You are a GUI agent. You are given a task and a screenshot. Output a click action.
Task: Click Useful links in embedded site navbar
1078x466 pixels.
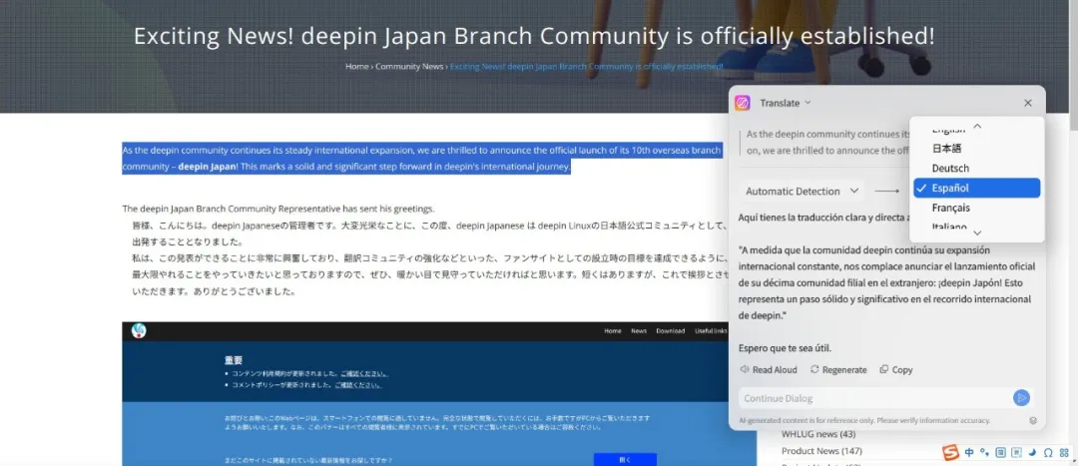click(x=711, y=330)
